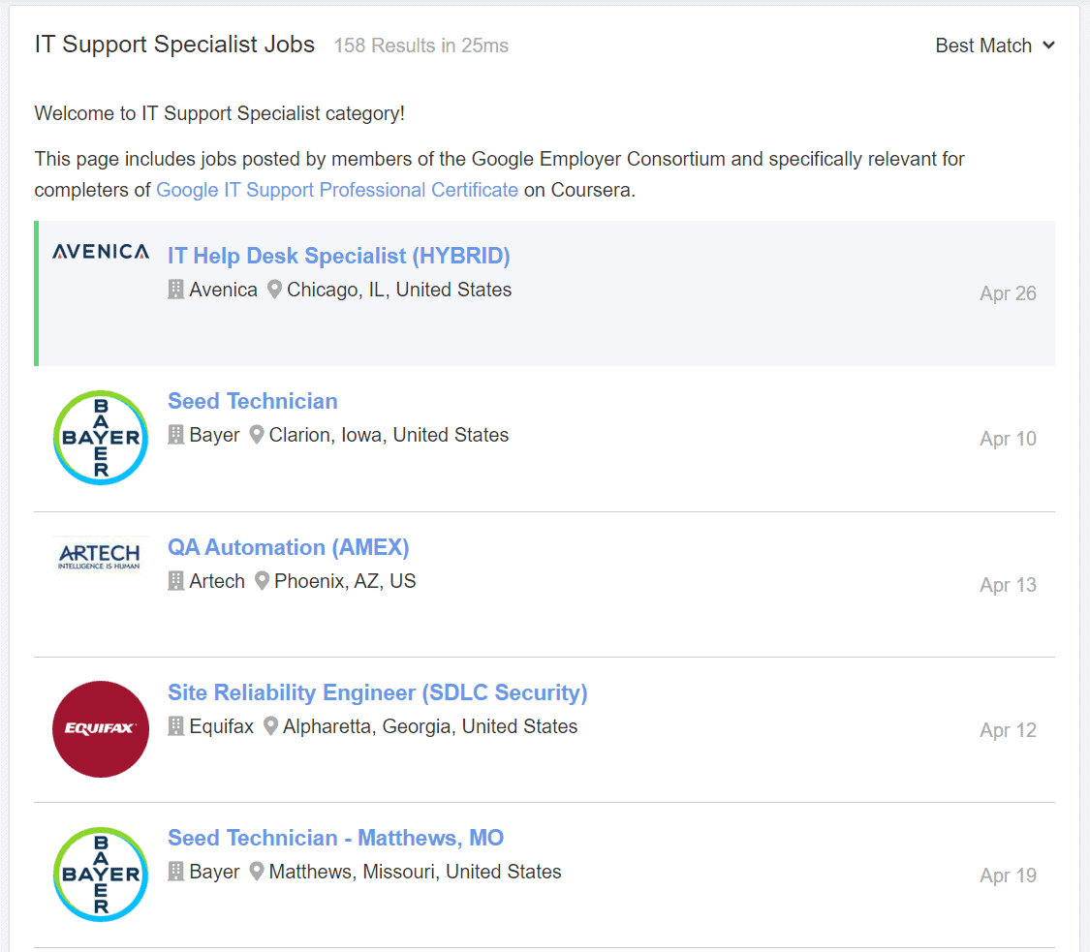
Task: Click the Avenica company logo
Action: coord(100,252)
